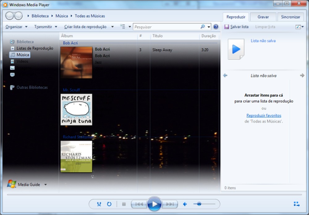
Task: Open the list options checkmark menu
Action: point(299,27)
